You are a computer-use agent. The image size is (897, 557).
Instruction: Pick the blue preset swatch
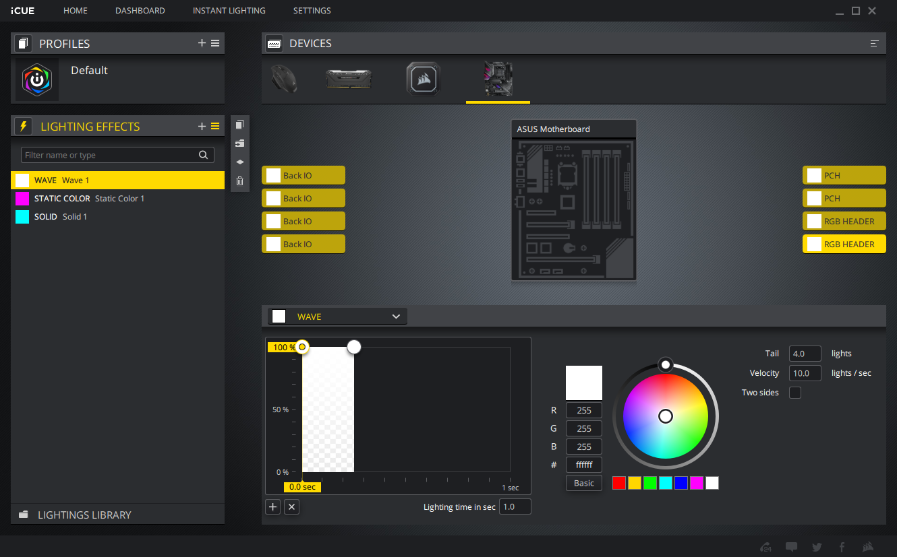[x=681, y=482]
